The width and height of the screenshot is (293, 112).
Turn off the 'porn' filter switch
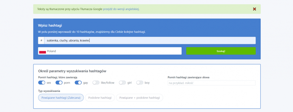(x=59, y=83)
